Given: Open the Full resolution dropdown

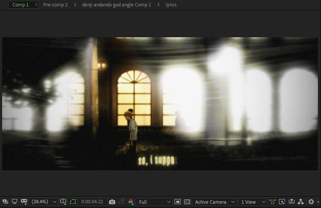Looking at the screenshot, I should click(x=155, y=202).
